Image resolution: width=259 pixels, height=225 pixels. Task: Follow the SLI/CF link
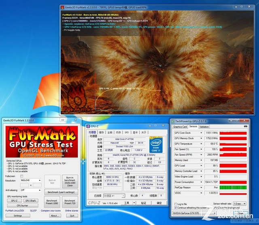coord(33,211)
